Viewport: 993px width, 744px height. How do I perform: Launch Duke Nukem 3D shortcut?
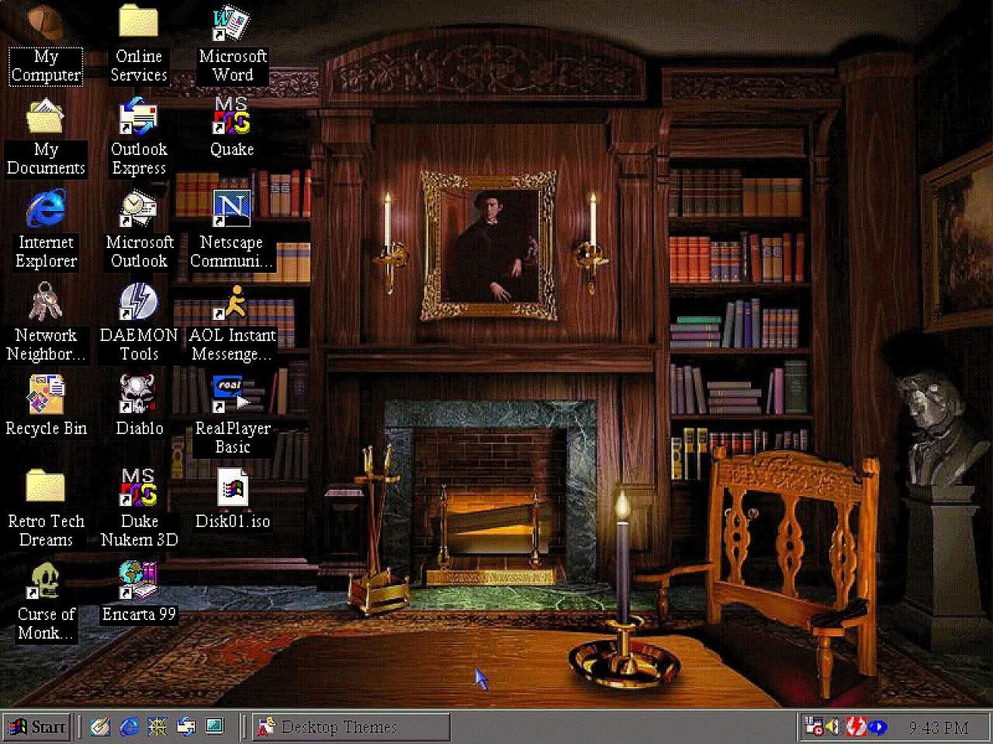[139, 509]
